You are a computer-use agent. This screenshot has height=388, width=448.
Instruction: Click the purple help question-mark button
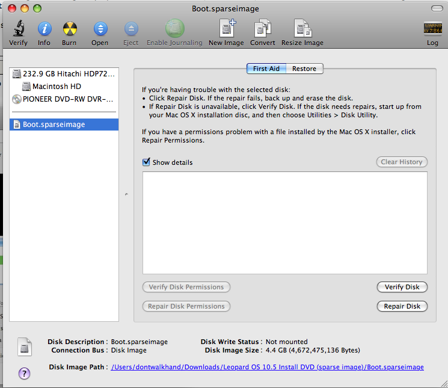click(24, 373)
